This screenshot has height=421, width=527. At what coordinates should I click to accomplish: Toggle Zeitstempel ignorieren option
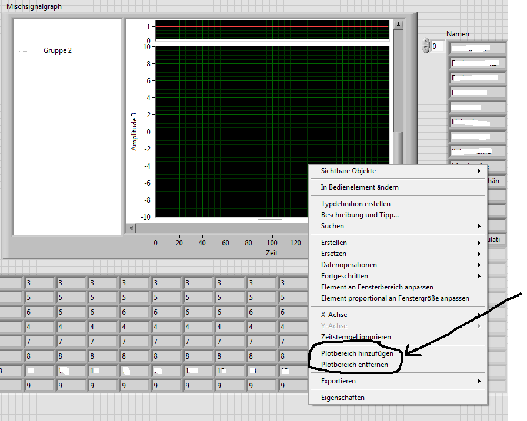click(x=355, y=337)
